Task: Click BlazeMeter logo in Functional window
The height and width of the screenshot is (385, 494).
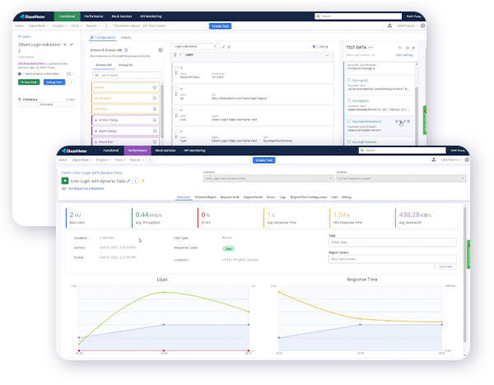Action: coord(32,16)
